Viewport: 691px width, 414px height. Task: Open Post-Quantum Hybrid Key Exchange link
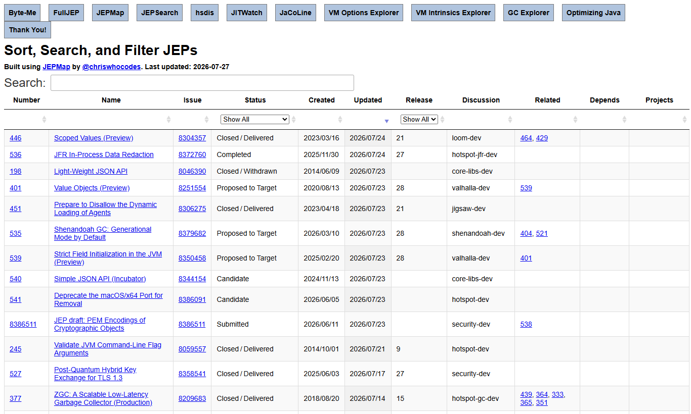point(95,374)
